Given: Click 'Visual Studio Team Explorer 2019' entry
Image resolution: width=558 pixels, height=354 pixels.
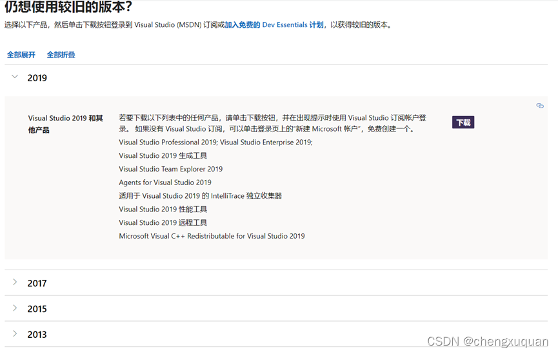Looking at the screenshot, I should pos(171,169).
